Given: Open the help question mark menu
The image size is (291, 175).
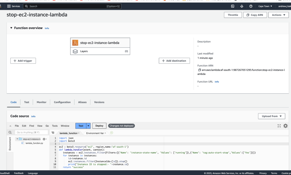Looking at the screenshot, I should (251, 6).
